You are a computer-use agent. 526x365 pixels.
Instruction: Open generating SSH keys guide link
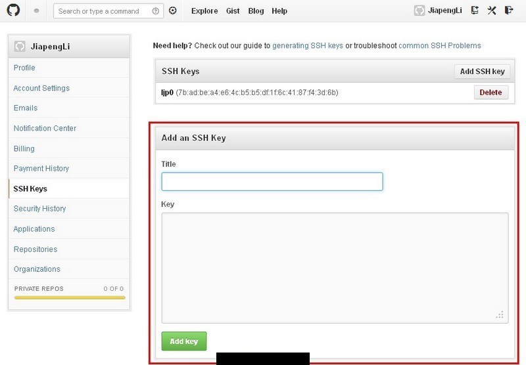[x=308, y=45]
